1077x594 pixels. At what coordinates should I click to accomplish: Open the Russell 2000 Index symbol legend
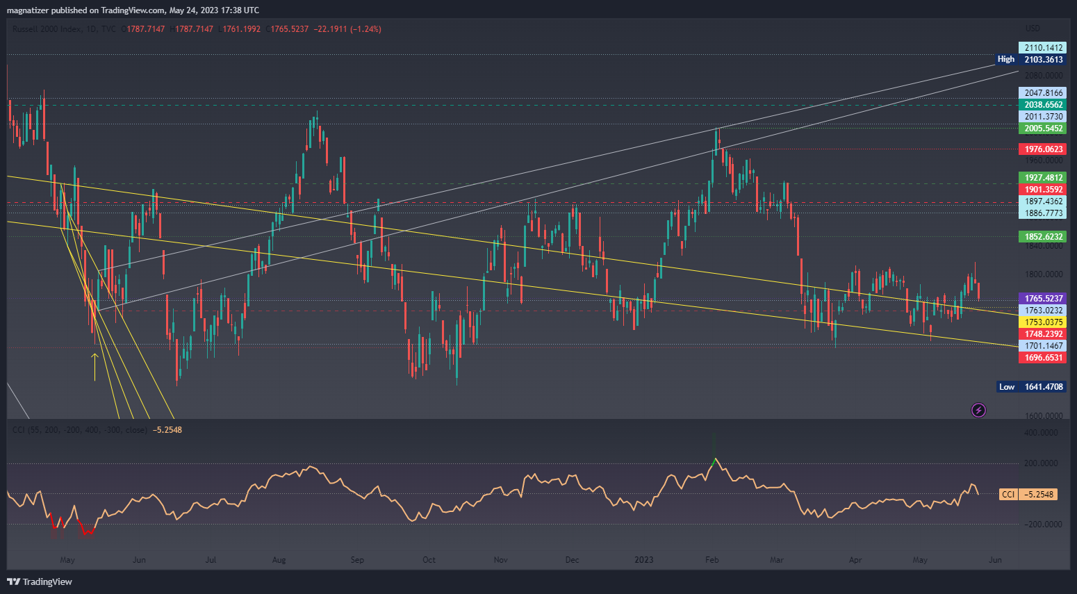(x=45, y=29)
